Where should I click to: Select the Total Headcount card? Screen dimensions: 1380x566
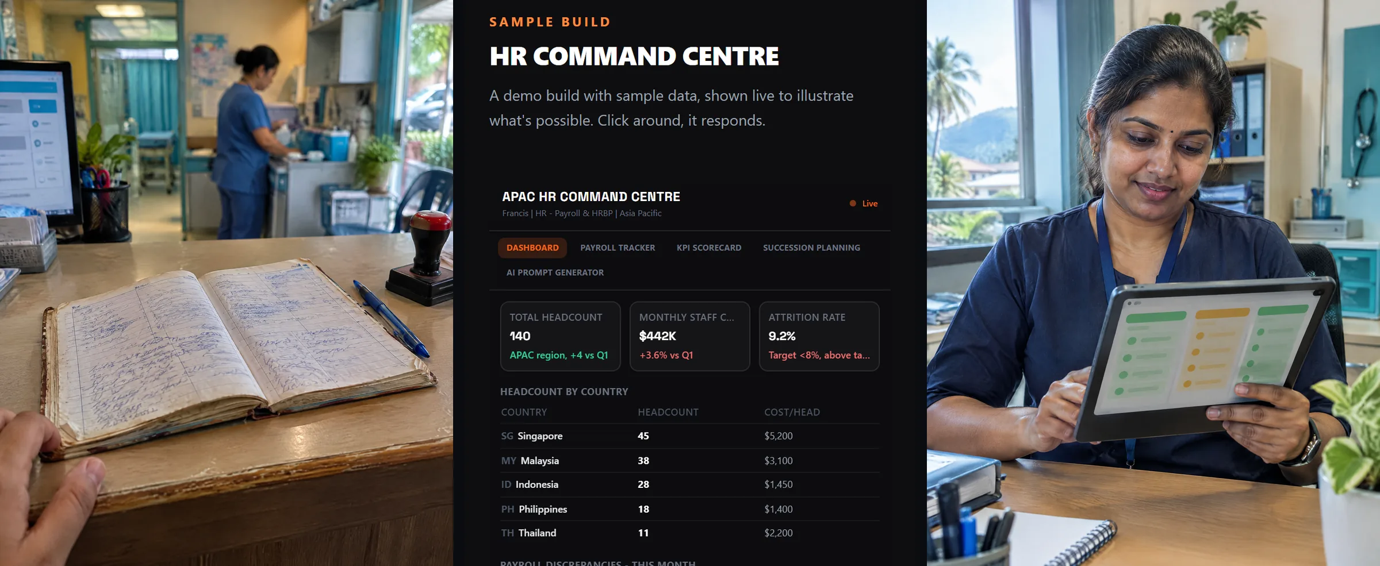pos(560,336)
